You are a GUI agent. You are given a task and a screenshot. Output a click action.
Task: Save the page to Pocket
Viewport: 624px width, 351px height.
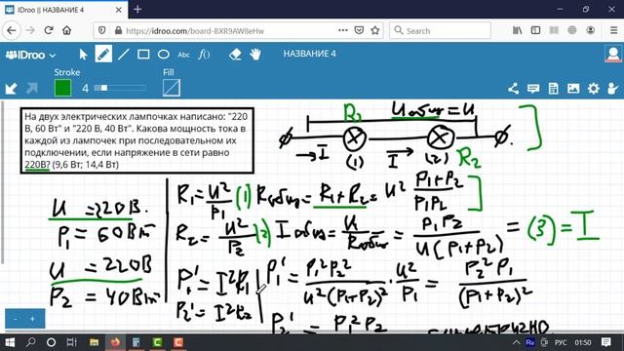[x=359, y=30]
